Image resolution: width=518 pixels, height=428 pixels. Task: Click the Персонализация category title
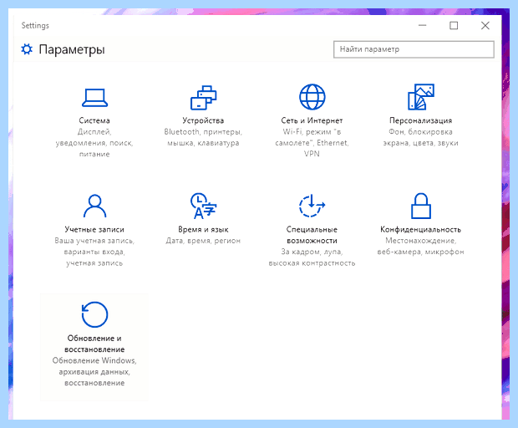click(420, 120)
